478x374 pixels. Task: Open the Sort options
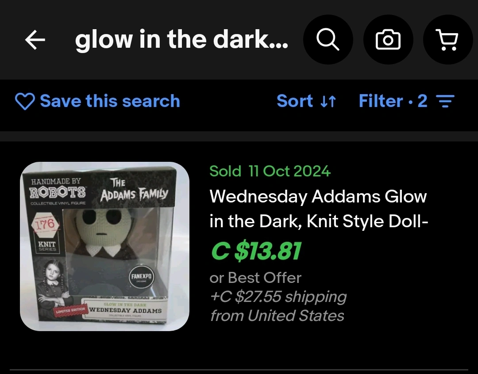click(x=306, y=101)
